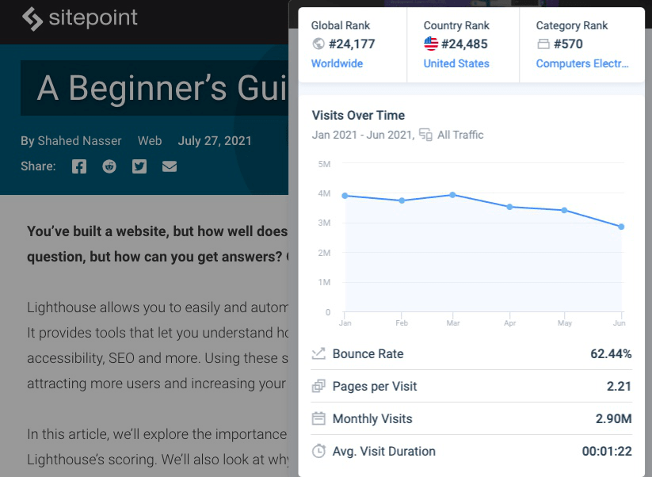
Task: Click the Category Rank icon
Action: [543, 44]
